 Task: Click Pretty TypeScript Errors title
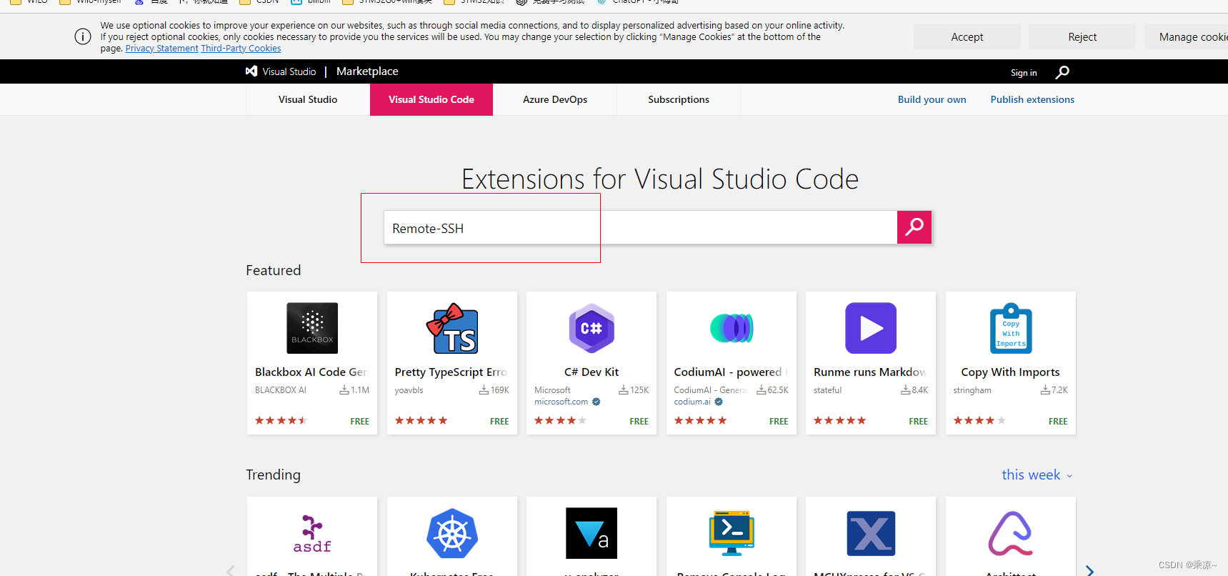tap(451, 372)
